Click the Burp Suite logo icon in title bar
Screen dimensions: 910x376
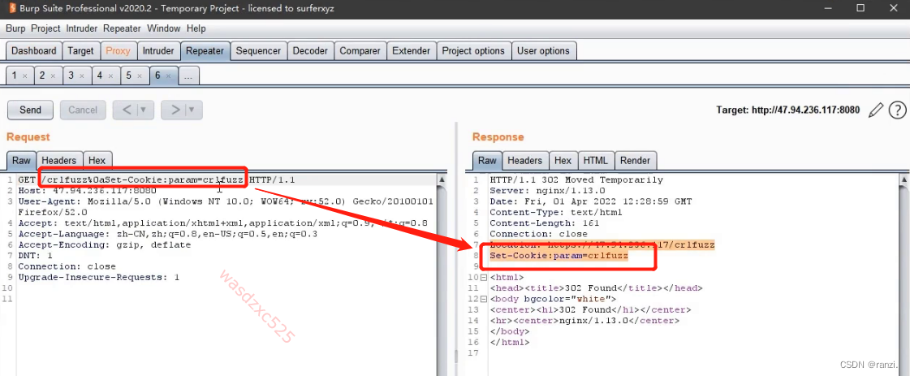click(11, 9)
